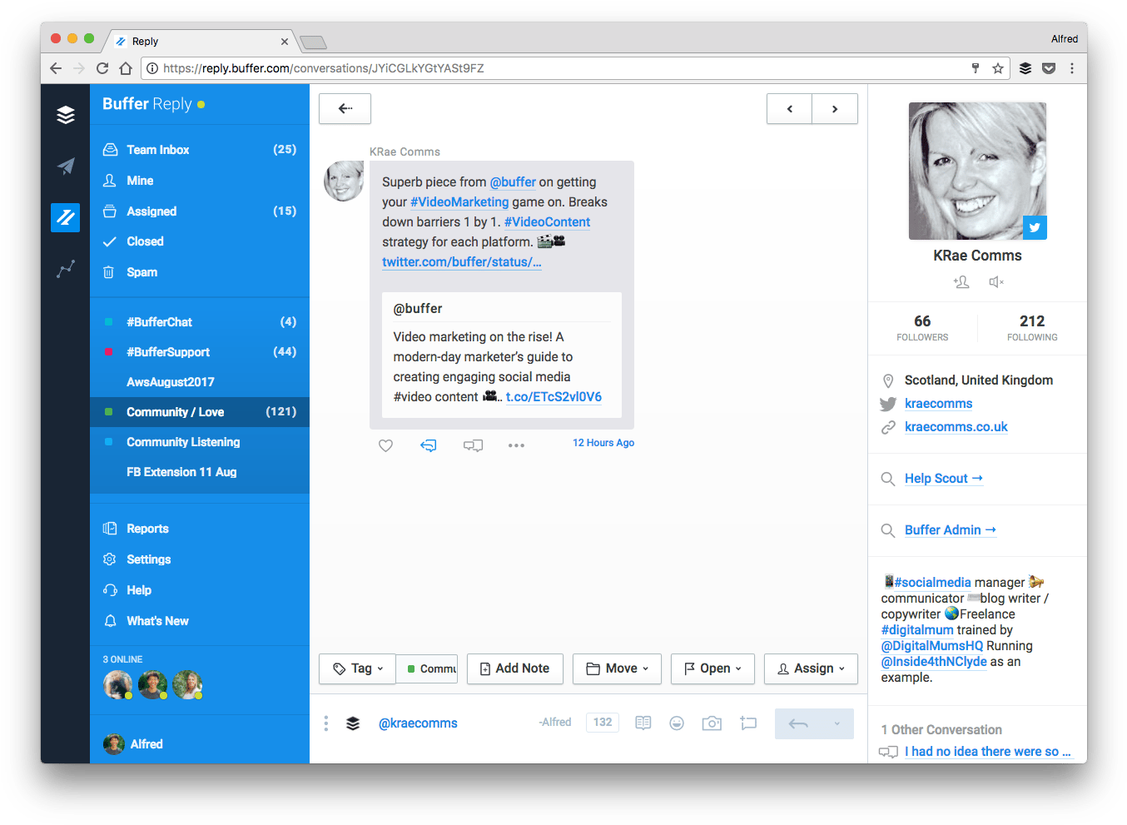Open analytics via the line-graph sidebar icon
The image size is (1127, 825).
(x=65, y=268)
